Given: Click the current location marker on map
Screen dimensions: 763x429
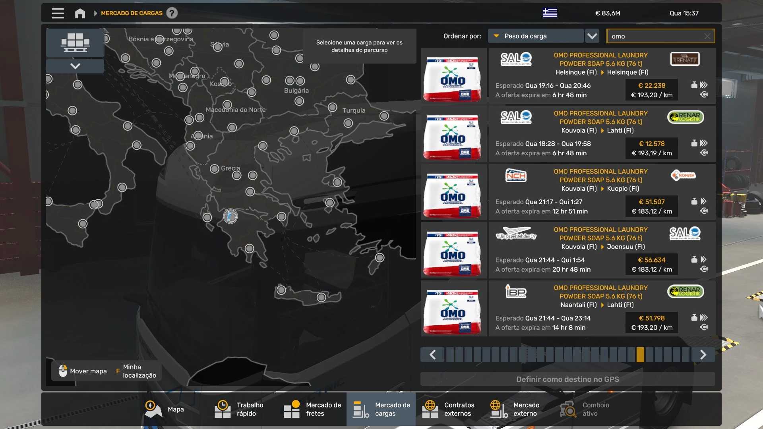Looking at the screenshot, I should coord(230,216).
